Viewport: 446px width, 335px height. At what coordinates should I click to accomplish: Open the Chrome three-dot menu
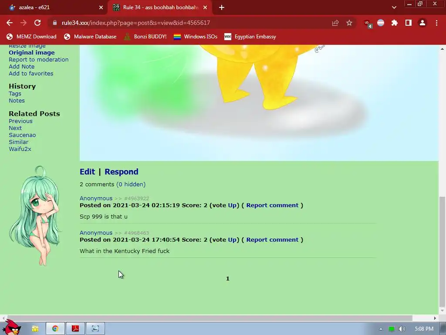(436, 23)
